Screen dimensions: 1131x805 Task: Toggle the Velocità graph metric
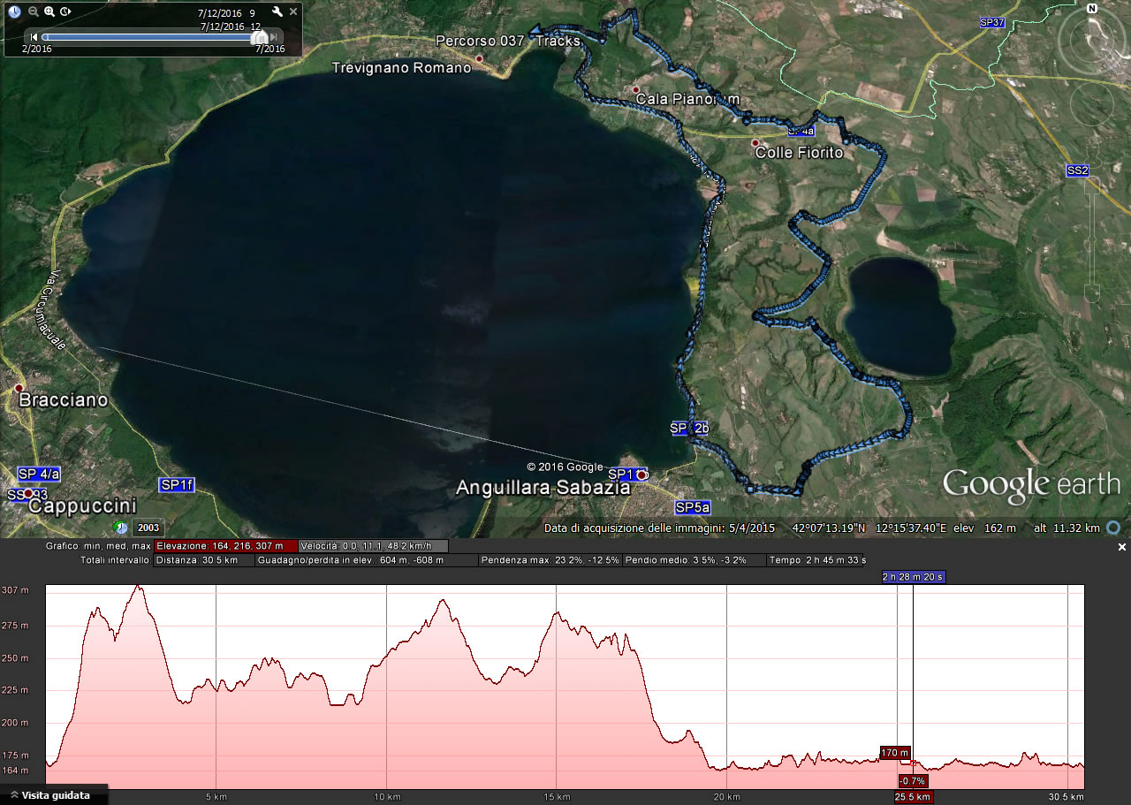(x=372, y=546)
